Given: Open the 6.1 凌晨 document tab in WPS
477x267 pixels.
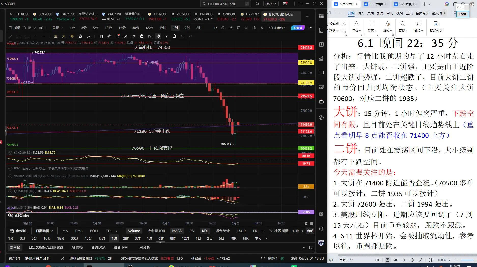Looking at the screenshot, I should coord(376,4).
